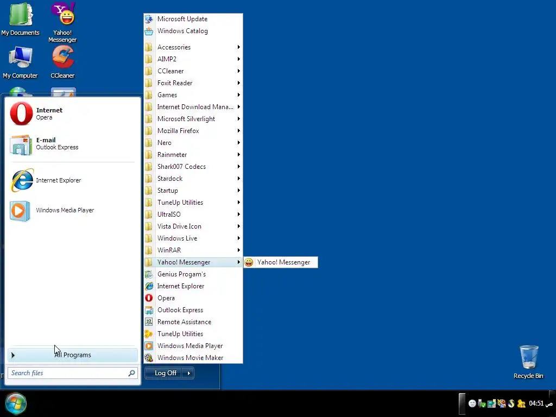Image resolution: width=556 pixels, height=417 pixels.
Task: Click the magnifier search icon in Search files box
Action: 131,373
